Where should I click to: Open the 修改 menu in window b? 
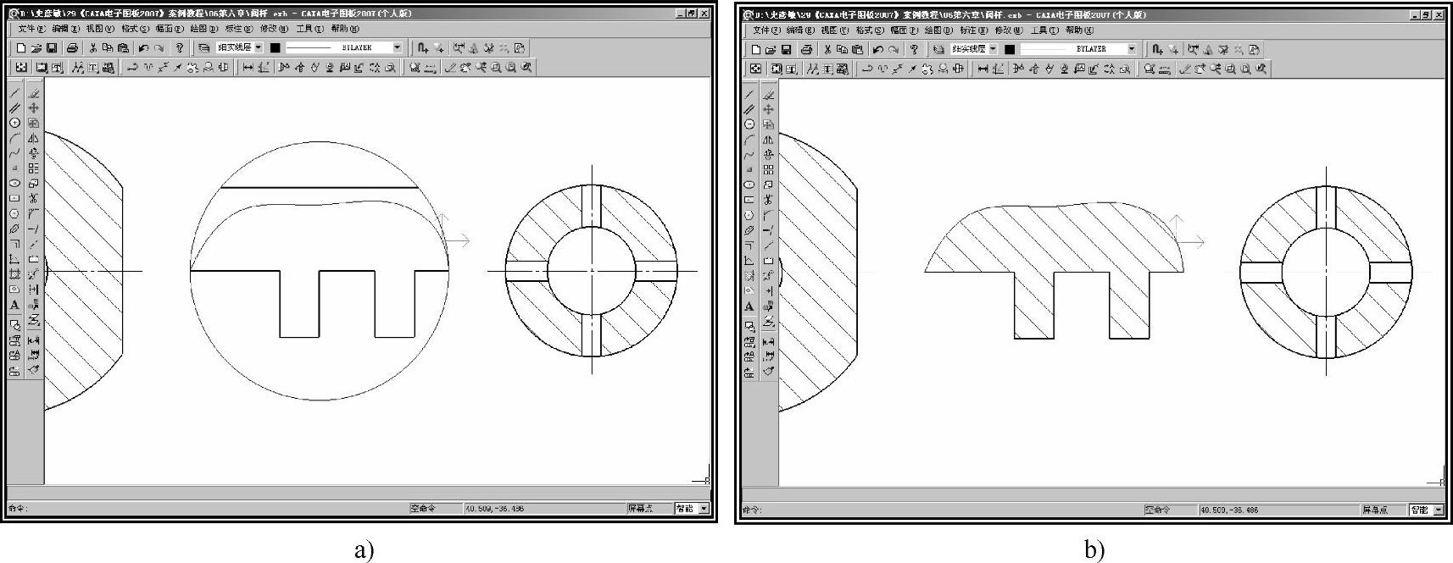coord(1009,30)
